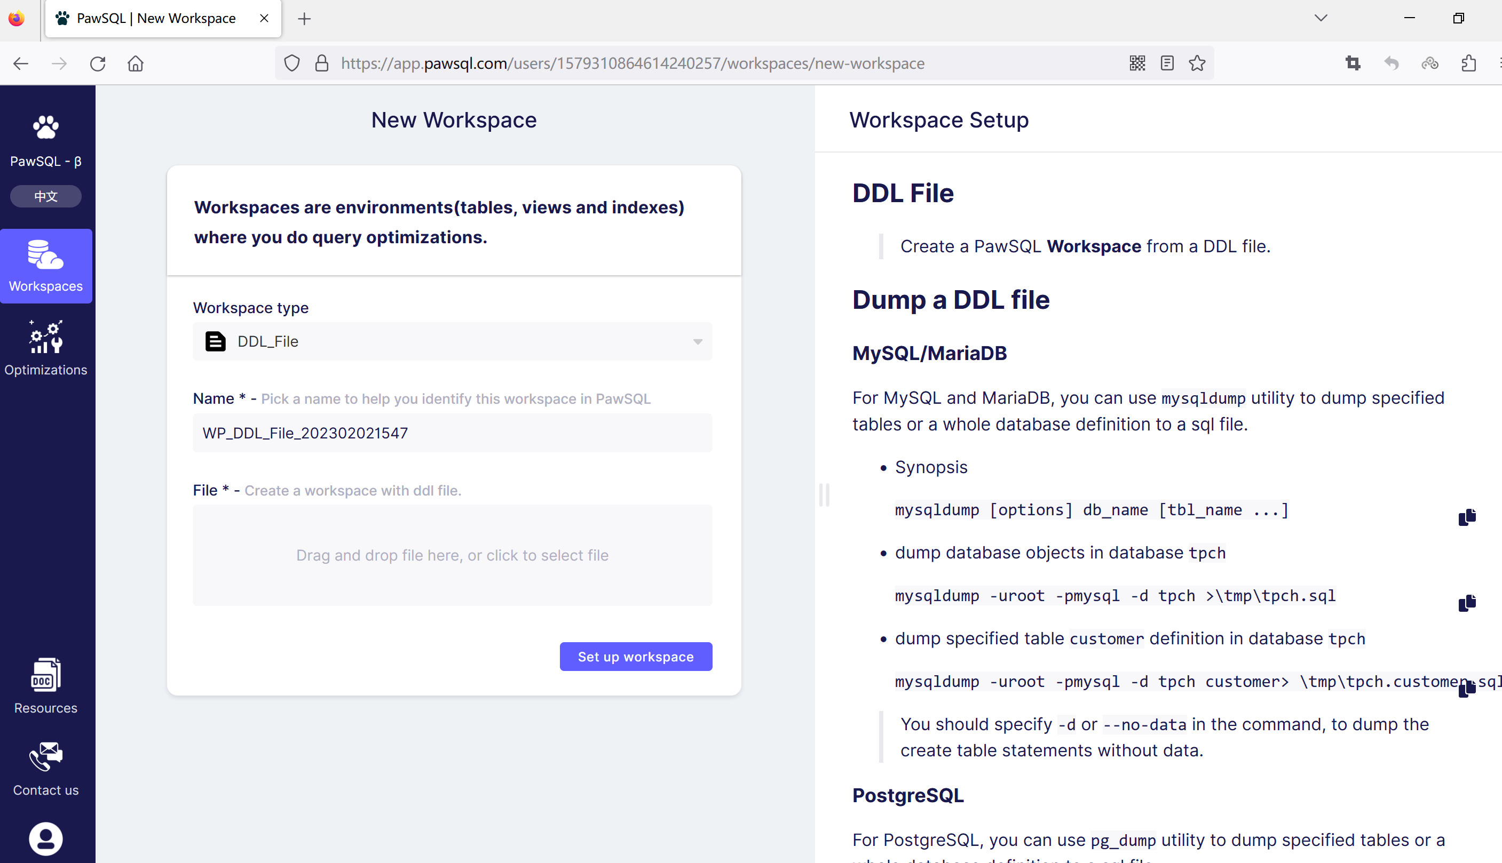Click the PawSQL paw logo

46,127
